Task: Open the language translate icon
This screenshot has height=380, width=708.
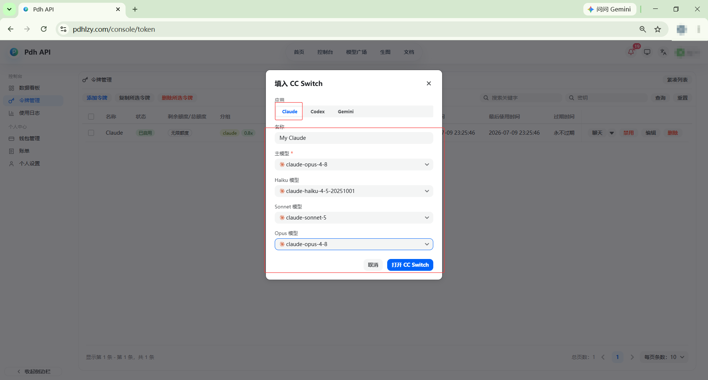Action: coord(663,52)
